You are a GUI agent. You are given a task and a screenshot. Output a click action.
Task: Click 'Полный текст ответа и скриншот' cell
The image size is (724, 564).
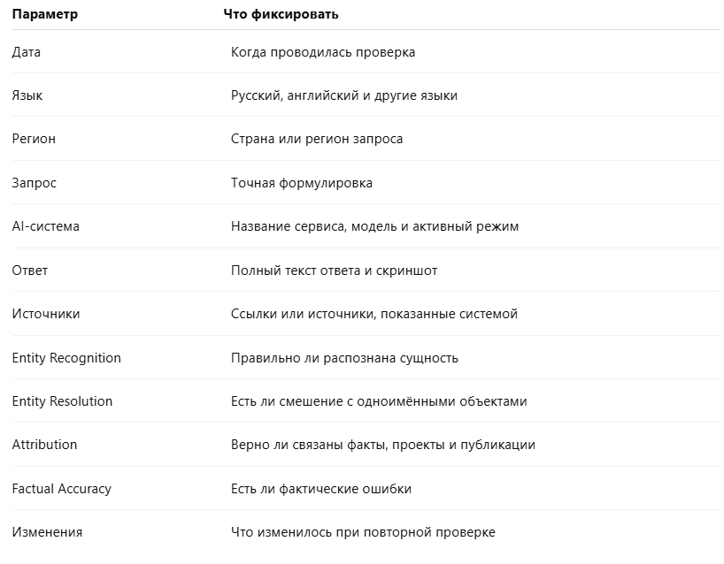[334, 271]
